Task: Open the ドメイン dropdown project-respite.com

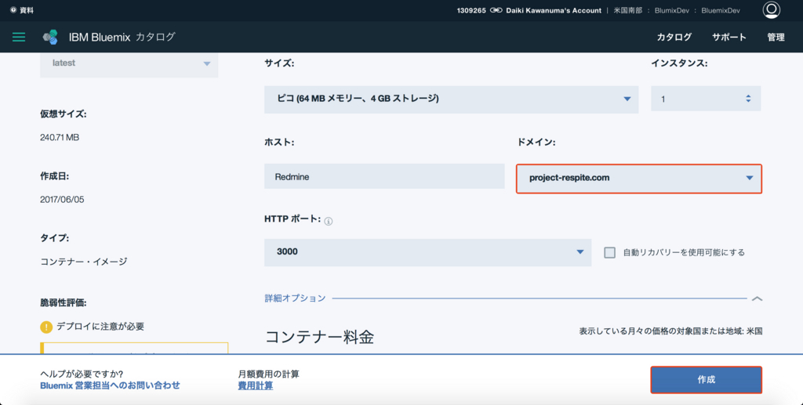Action: pyautogui.click(x=639, y=179)
